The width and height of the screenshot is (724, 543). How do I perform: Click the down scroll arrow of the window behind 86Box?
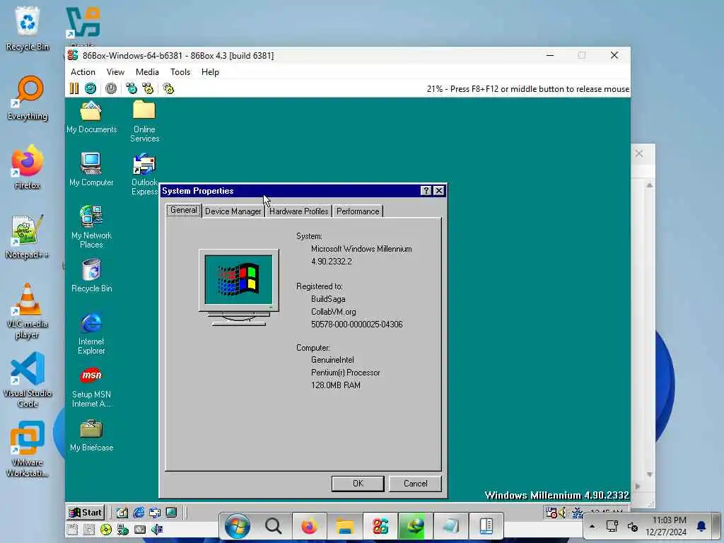(649, 474)
